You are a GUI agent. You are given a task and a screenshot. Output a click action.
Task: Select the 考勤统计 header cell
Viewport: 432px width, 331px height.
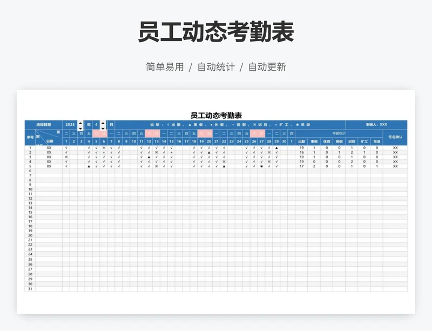(x=339, y=133)
